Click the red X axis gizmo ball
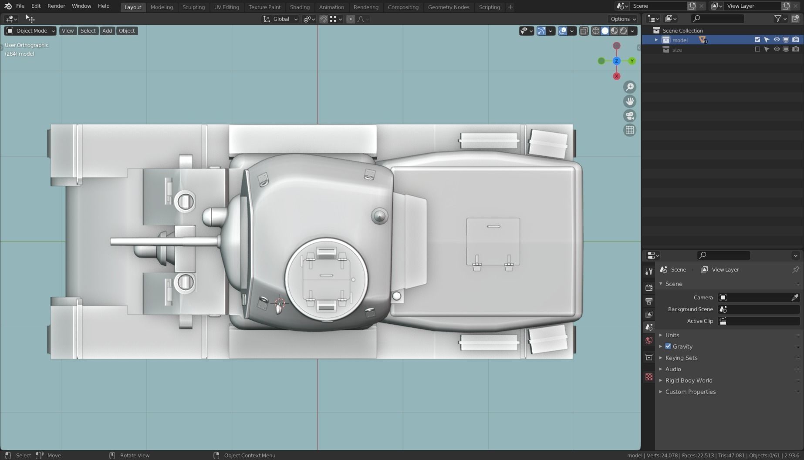This screenshot has height=460, width=804. [616, 76]
